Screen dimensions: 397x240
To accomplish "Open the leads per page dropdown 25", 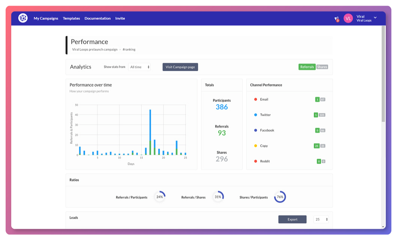I will [321, 219].
